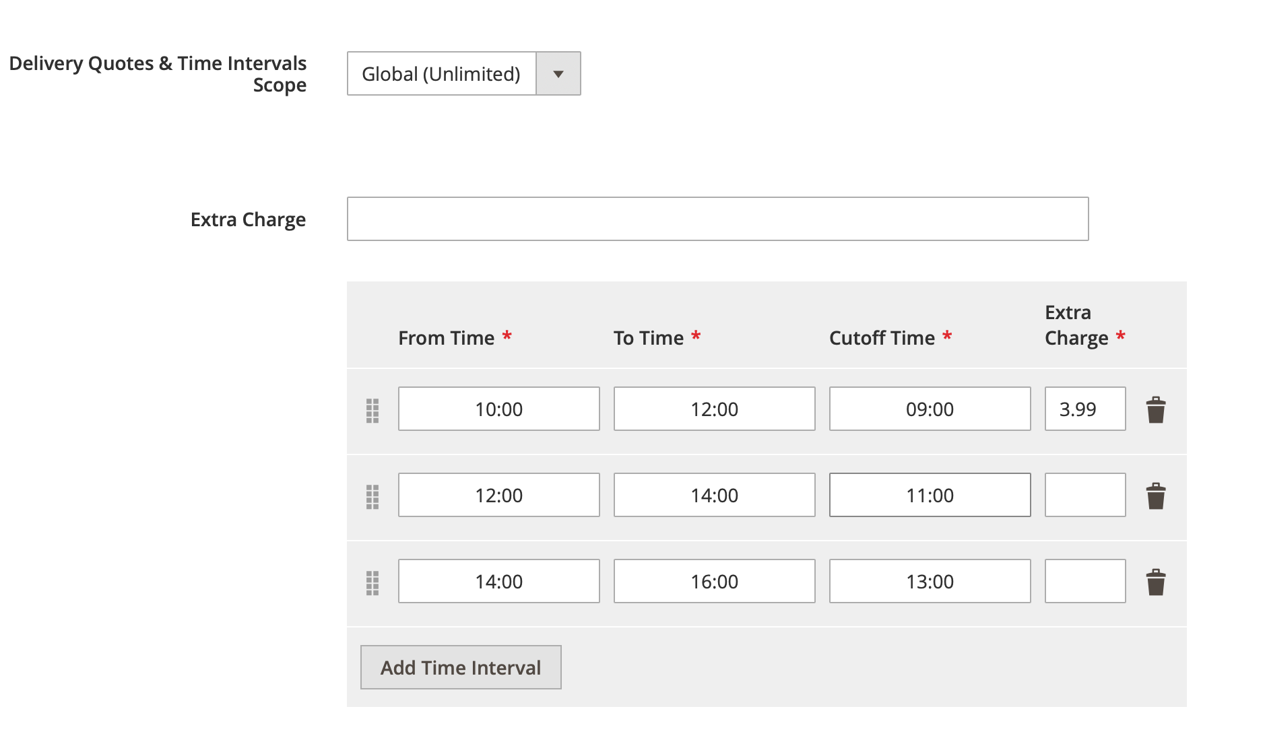
Task: Grab drag handle of the 14:00 row
Action: tap(372, 582)
